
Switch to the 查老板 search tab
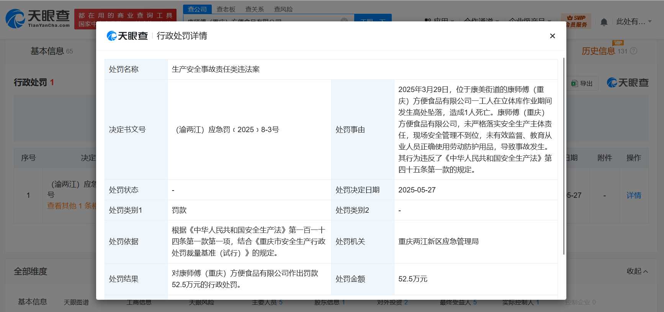(x=226, y=9)
